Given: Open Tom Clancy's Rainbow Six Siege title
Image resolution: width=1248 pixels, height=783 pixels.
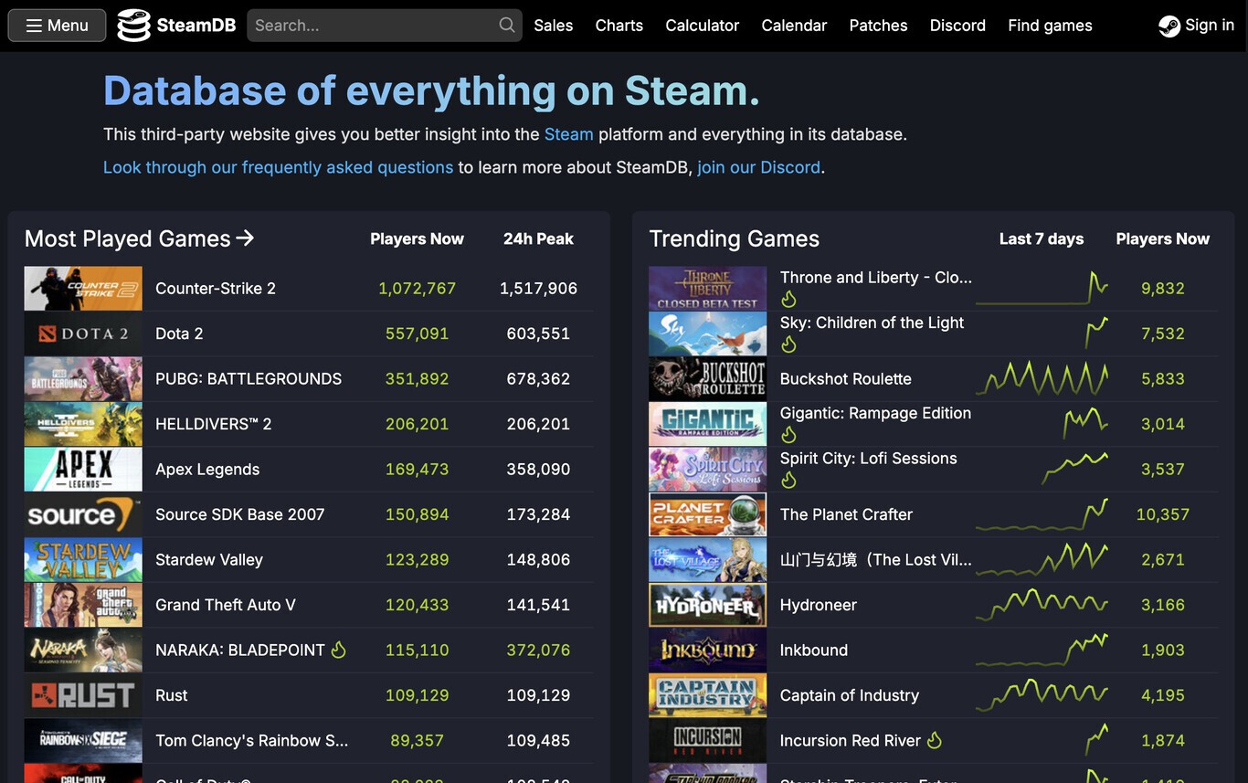Looking at the screenshot, I should coord(252,741).
